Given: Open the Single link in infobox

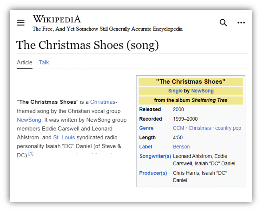Looking at the screenshot, I should pos(175,91).
